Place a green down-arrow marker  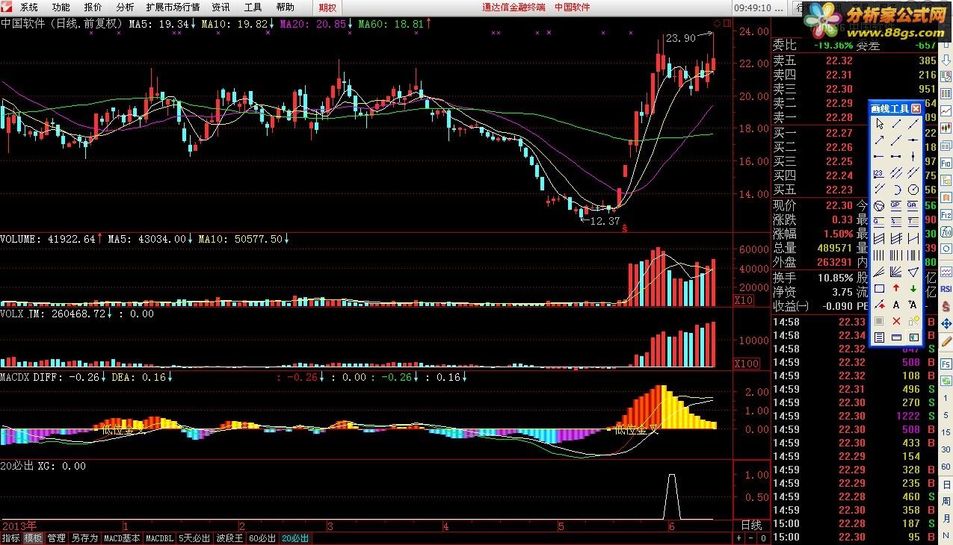tap(913, 287)
